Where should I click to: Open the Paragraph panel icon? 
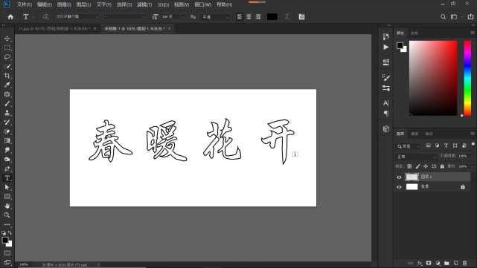(386, 114)
